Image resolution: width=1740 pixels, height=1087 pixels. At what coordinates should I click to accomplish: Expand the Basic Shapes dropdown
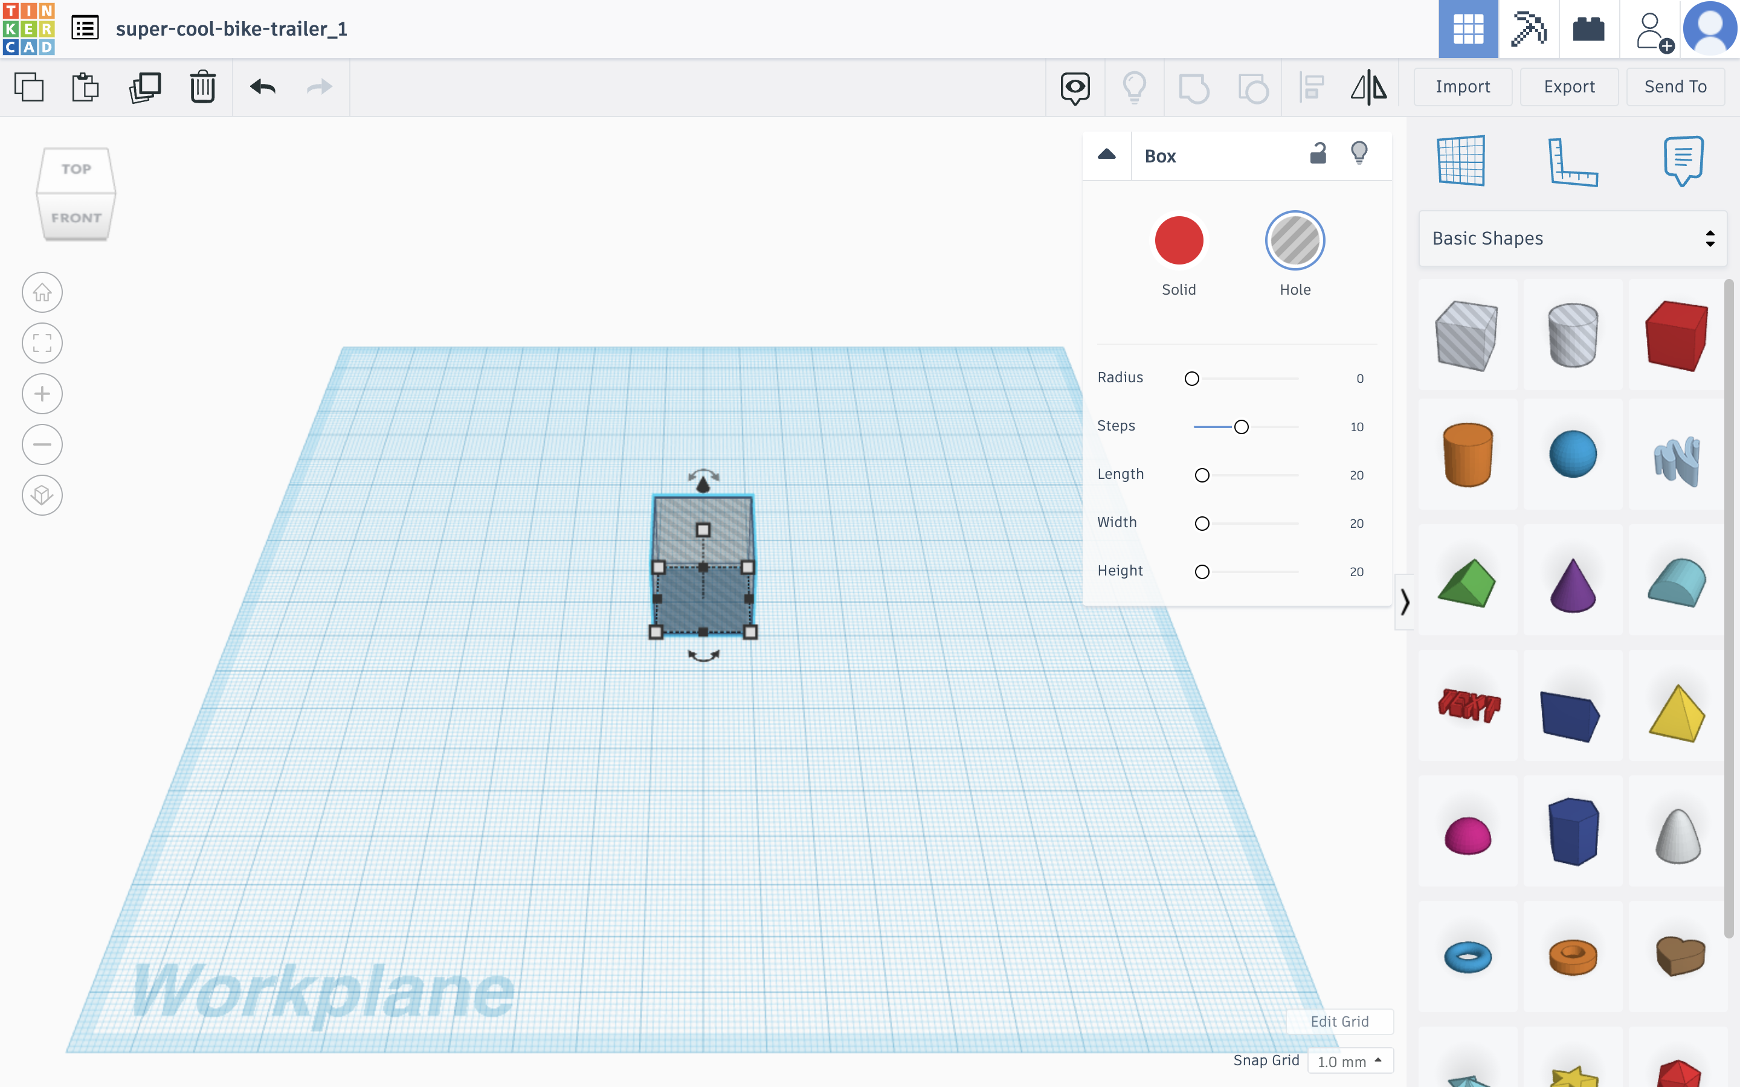[x=1710, y=238]
